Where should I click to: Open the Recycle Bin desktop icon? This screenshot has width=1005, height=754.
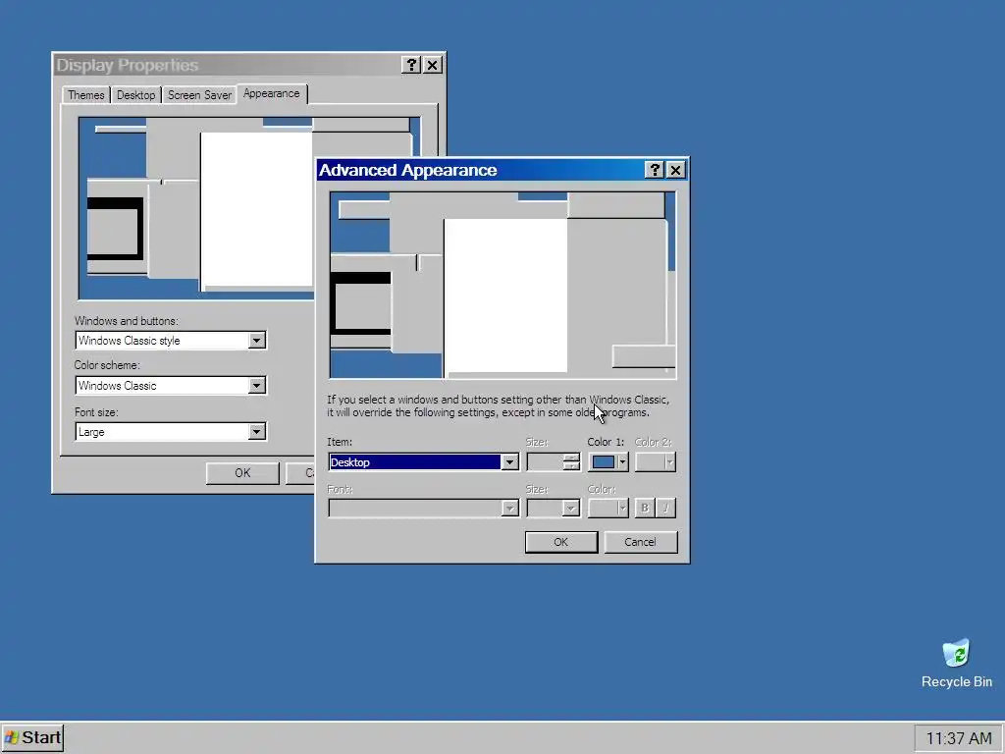click(956, 664)
